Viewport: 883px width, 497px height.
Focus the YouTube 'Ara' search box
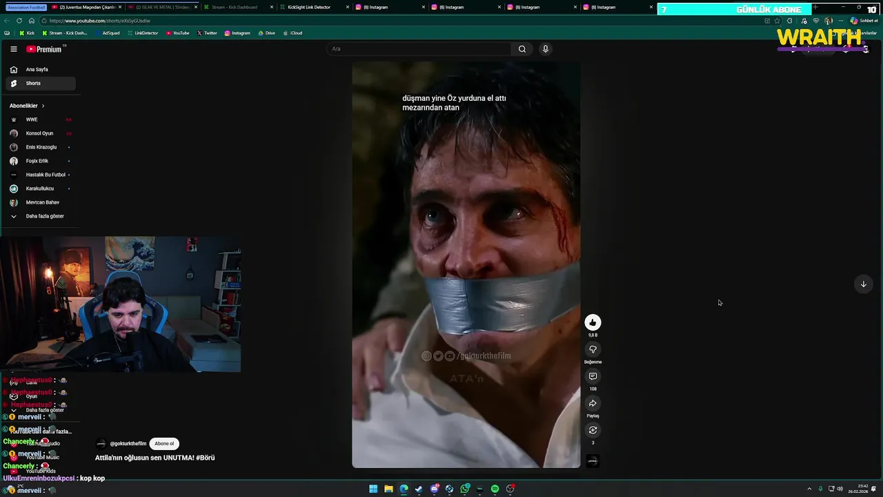(x=419, y=49)
